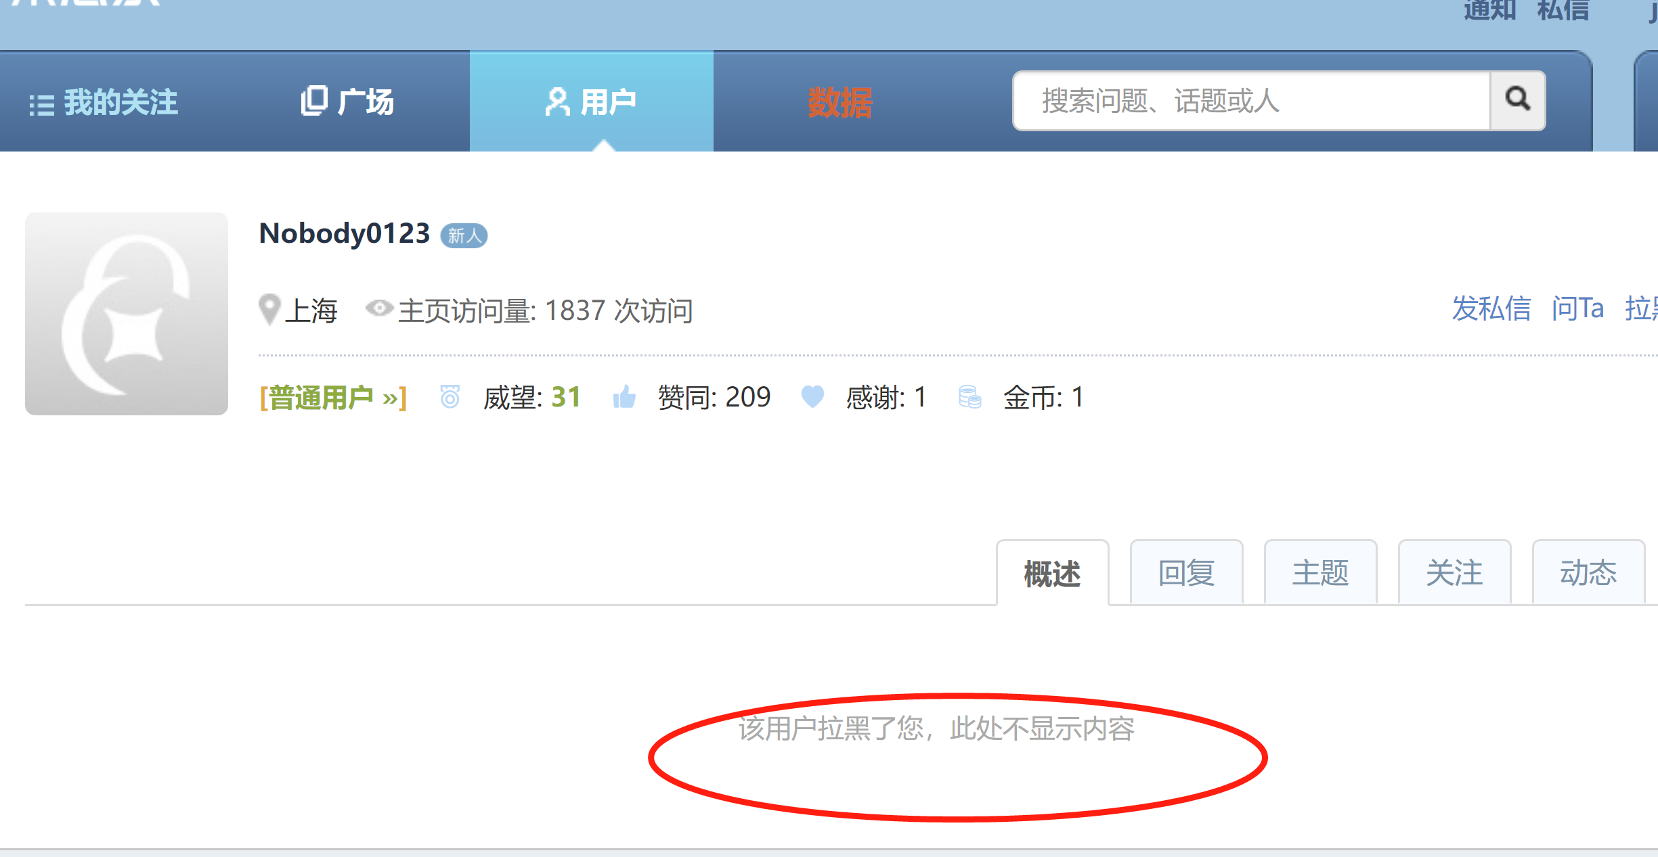Click the thumbs-up icon beside 赞同
The height and width of the screenshot is (857, 1658).
(624, 396)
